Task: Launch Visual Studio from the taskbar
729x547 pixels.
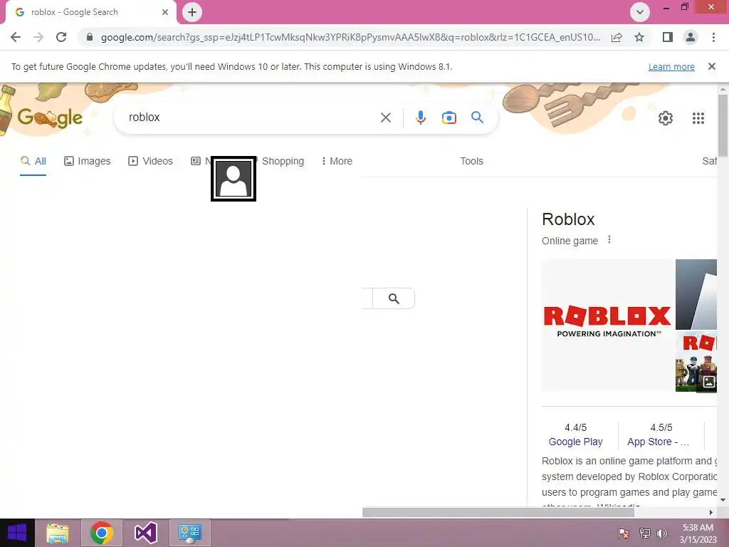Action: pos(145,533)
